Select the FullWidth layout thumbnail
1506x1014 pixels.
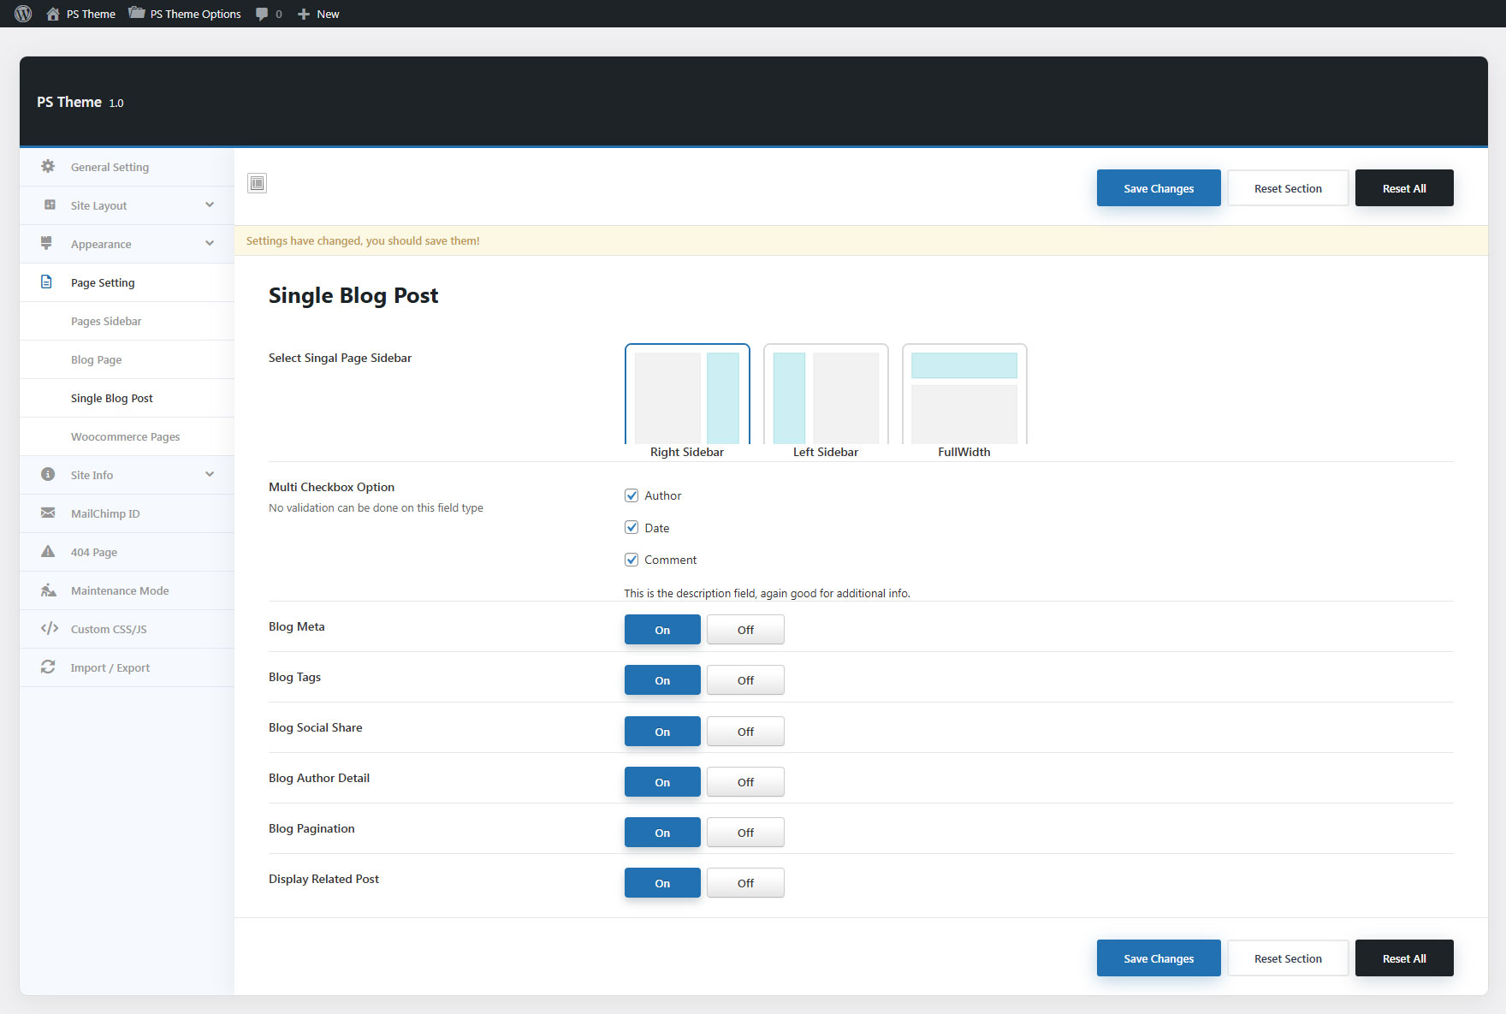963,395
